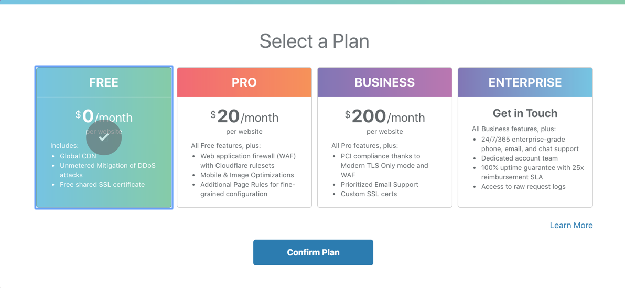Select the Business plan card
The image size is (625, 288).
[x=385, y=137]
